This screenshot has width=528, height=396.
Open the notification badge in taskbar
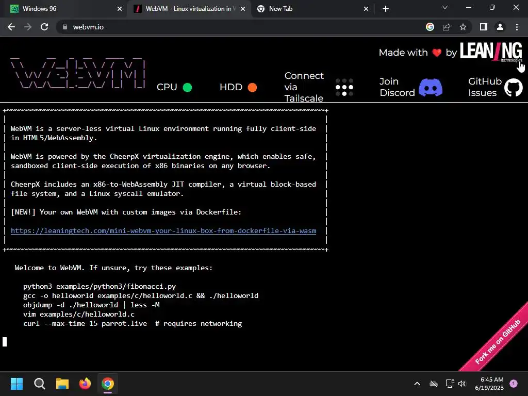[x=514, y=383]
